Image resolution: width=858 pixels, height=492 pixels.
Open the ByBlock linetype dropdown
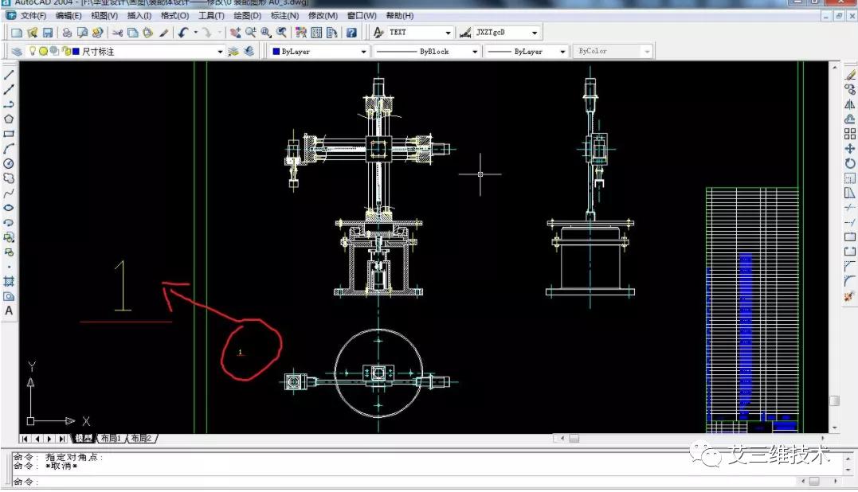click(475, 52)
